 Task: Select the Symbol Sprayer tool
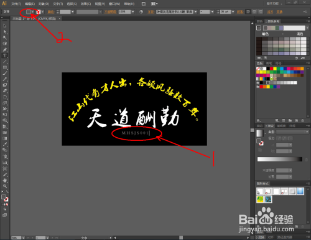pos(5,156)
